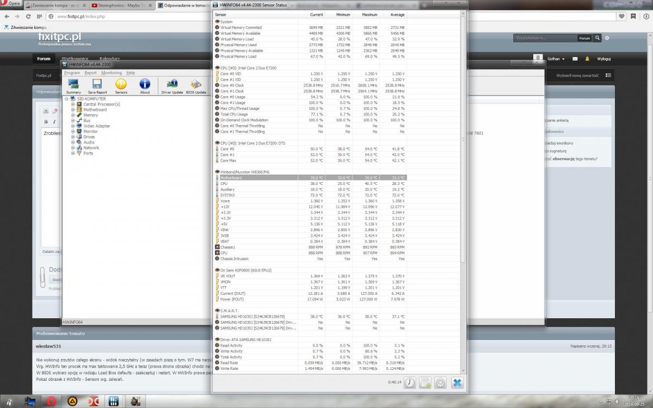653x408 pixels.
Task: Open the Opera menu button
Action: coord(11,4)
